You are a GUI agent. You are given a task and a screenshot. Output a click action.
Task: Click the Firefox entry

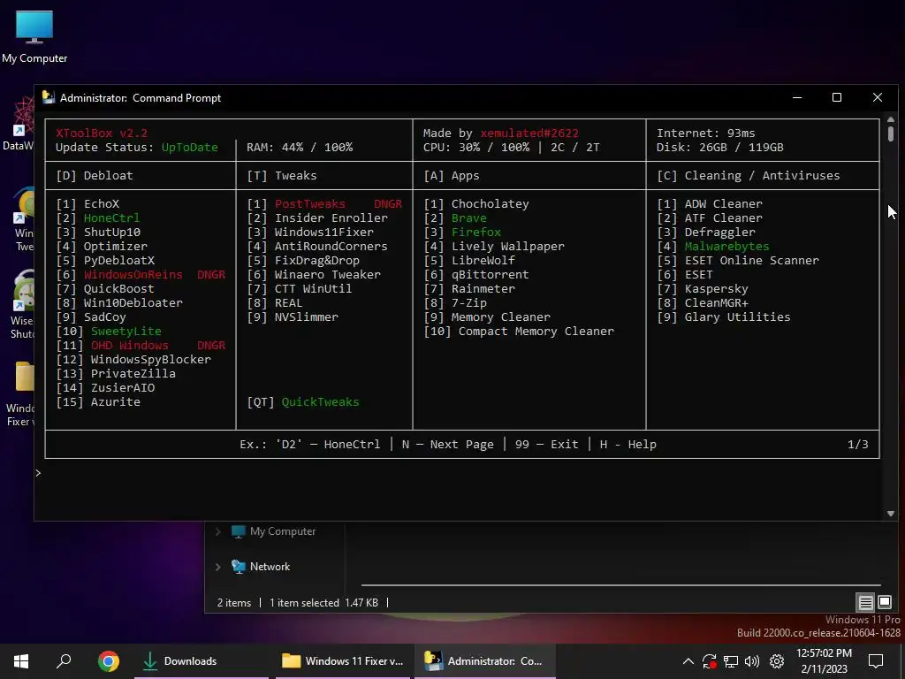476,233
